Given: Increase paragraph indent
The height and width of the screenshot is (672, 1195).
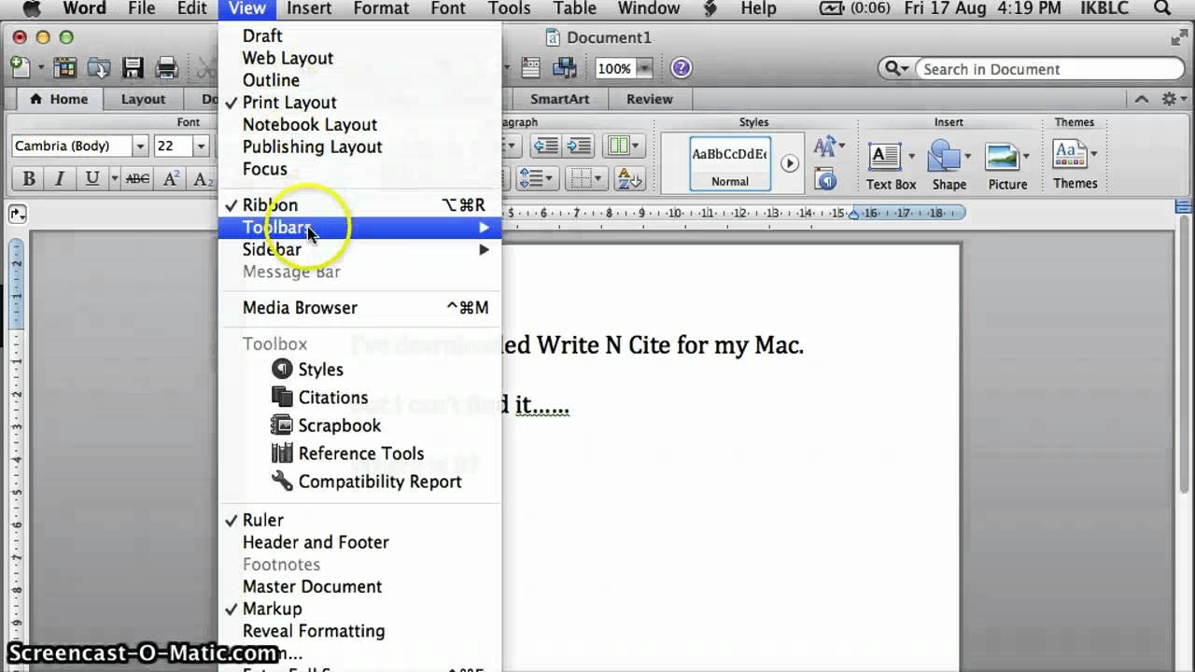Looking at the screenshot, I should tap(579, 146).
